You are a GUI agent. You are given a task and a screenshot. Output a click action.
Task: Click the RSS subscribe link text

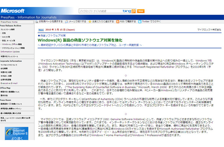coord(128,21)
